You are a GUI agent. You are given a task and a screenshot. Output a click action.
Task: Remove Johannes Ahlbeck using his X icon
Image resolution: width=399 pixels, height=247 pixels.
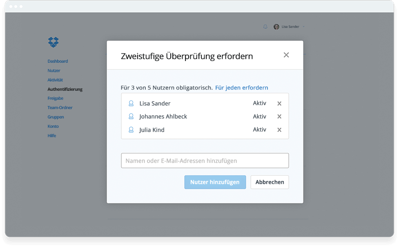click(x=279, y=116)
